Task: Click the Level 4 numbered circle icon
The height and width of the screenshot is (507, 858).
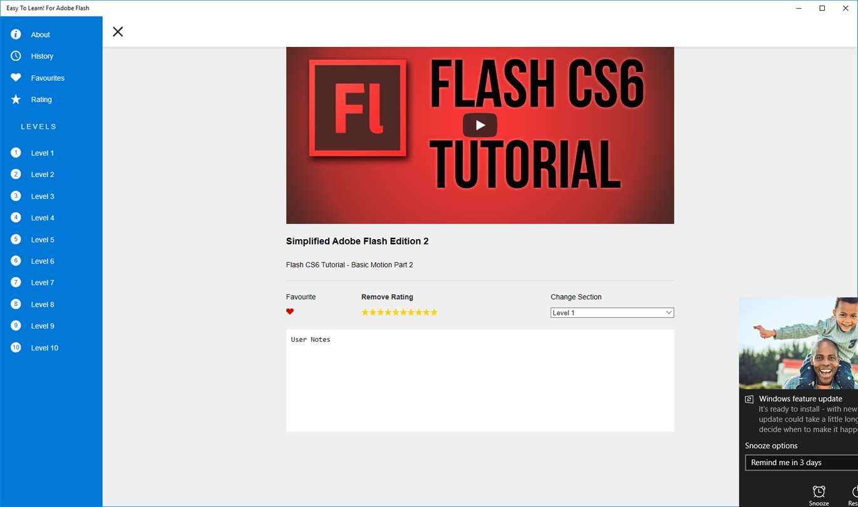Action: tap(16, 217)
